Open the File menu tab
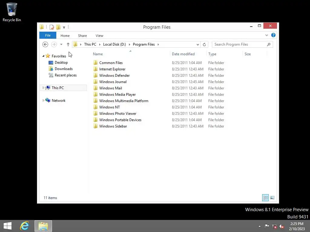310x232 pixels. click(x=48, y=36)
